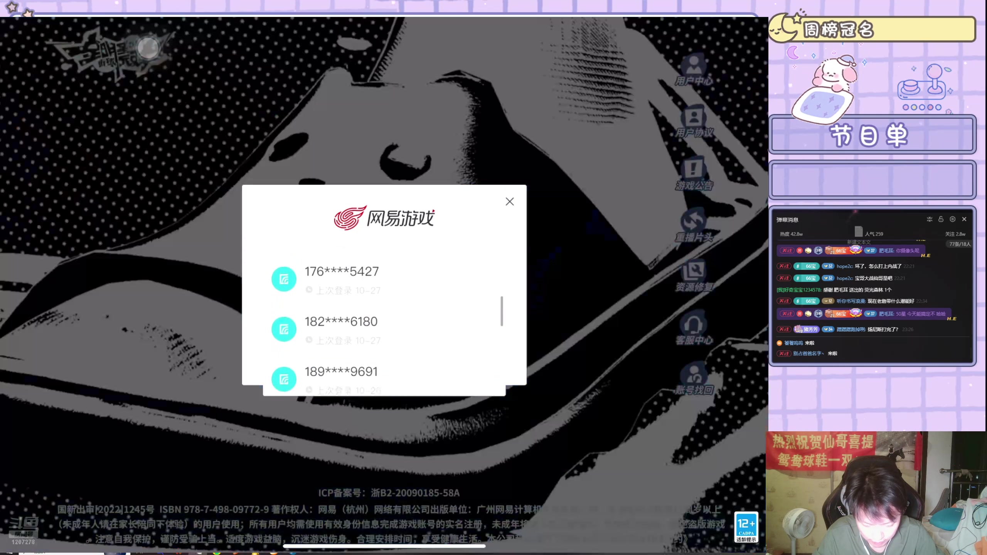The width and height of the screenshot is (987, 555).
Task: Click username 别占爸爸名字 in chat
Action: click(808, 353)
